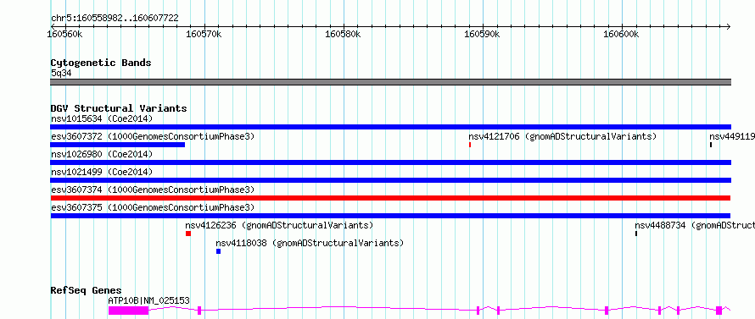The image size is (755, 319).
Task: Click the 160580k ruler label
Action: pos(344,34)
